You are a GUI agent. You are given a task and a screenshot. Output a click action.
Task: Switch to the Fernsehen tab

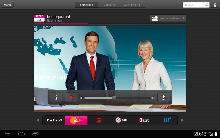pyautogui.click(x=86, y=5)
